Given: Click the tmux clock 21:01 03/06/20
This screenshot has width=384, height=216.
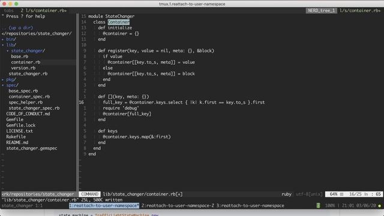Looking at the screenshot, I should point(359,206).
